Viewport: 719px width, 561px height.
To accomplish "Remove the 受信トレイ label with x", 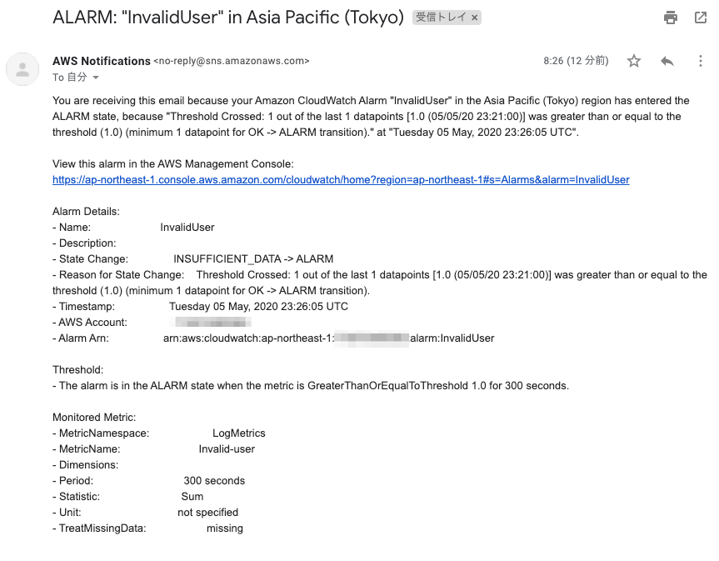I will pyautogui.click(x=475, y=18).
